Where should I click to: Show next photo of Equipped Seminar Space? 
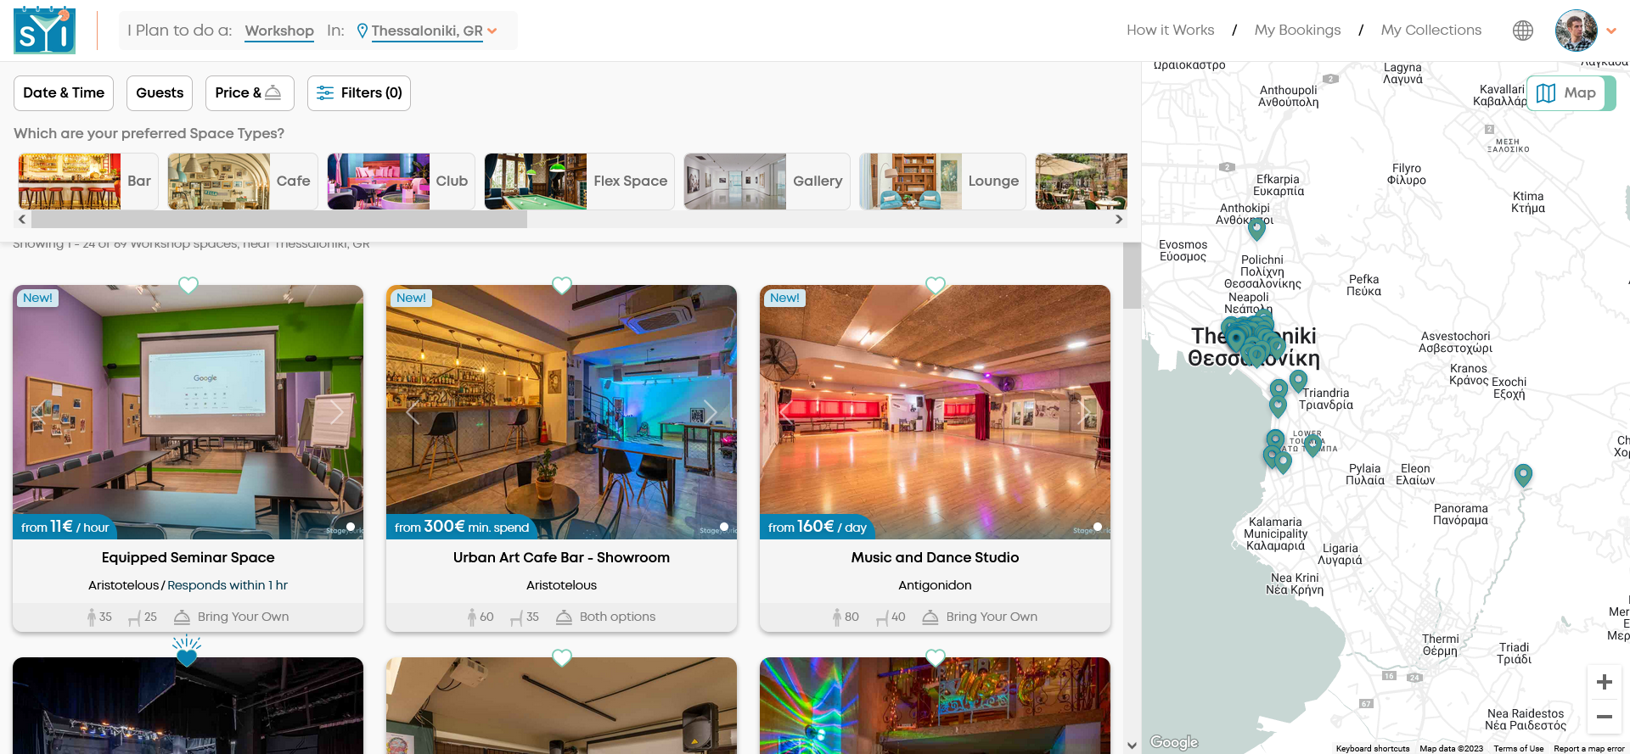(337, 412)
